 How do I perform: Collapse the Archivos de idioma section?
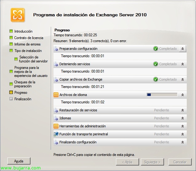182,95
